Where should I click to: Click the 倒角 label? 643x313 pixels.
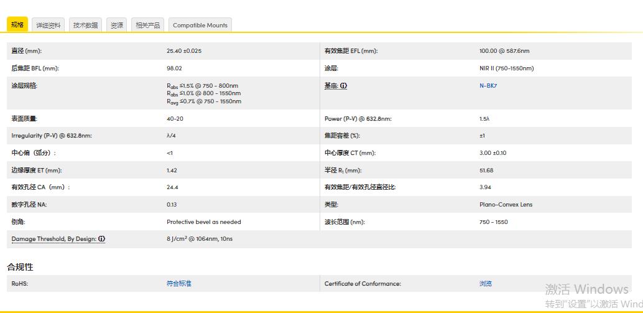click(x=19, y=222)
